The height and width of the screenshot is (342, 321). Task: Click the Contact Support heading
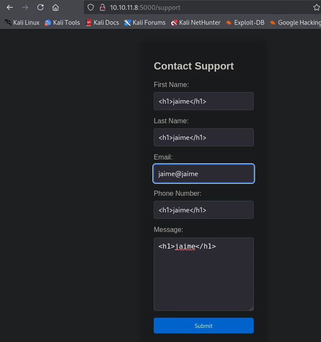tap(194, 66)
